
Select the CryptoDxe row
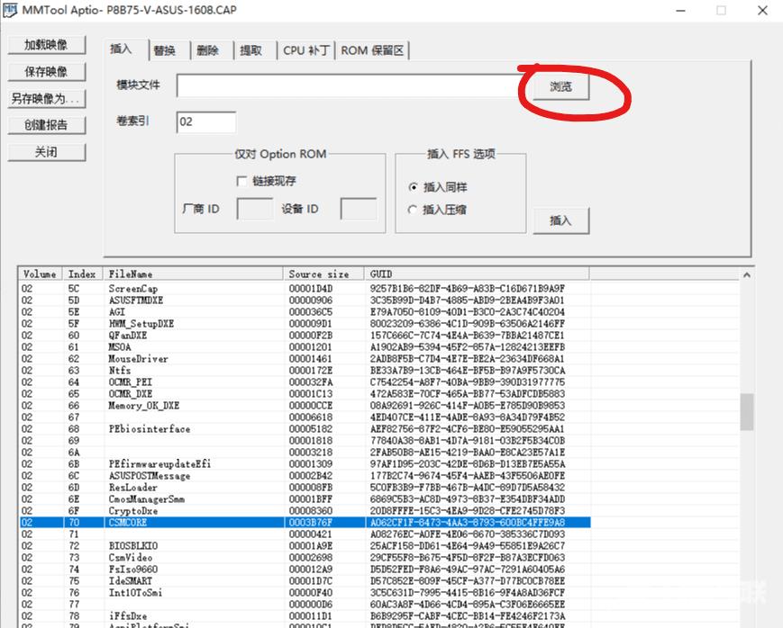click(x=305, y=511)
